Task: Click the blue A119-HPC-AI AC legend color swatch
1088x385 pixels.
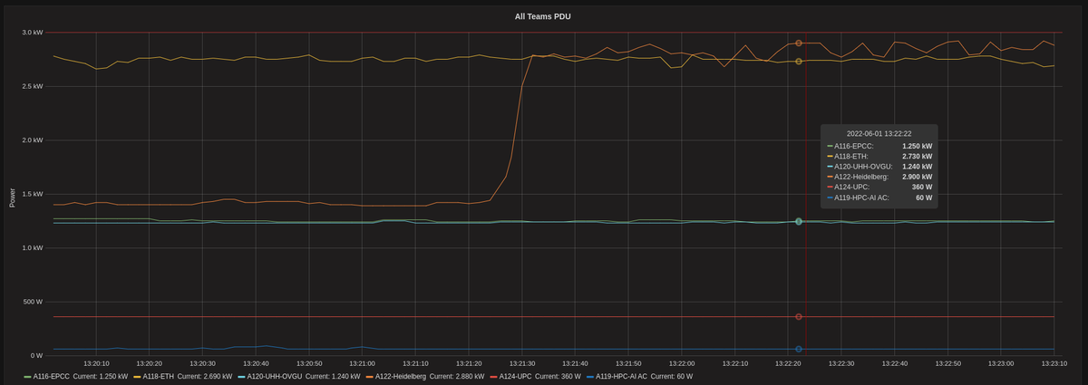Action: coord(590,376)
